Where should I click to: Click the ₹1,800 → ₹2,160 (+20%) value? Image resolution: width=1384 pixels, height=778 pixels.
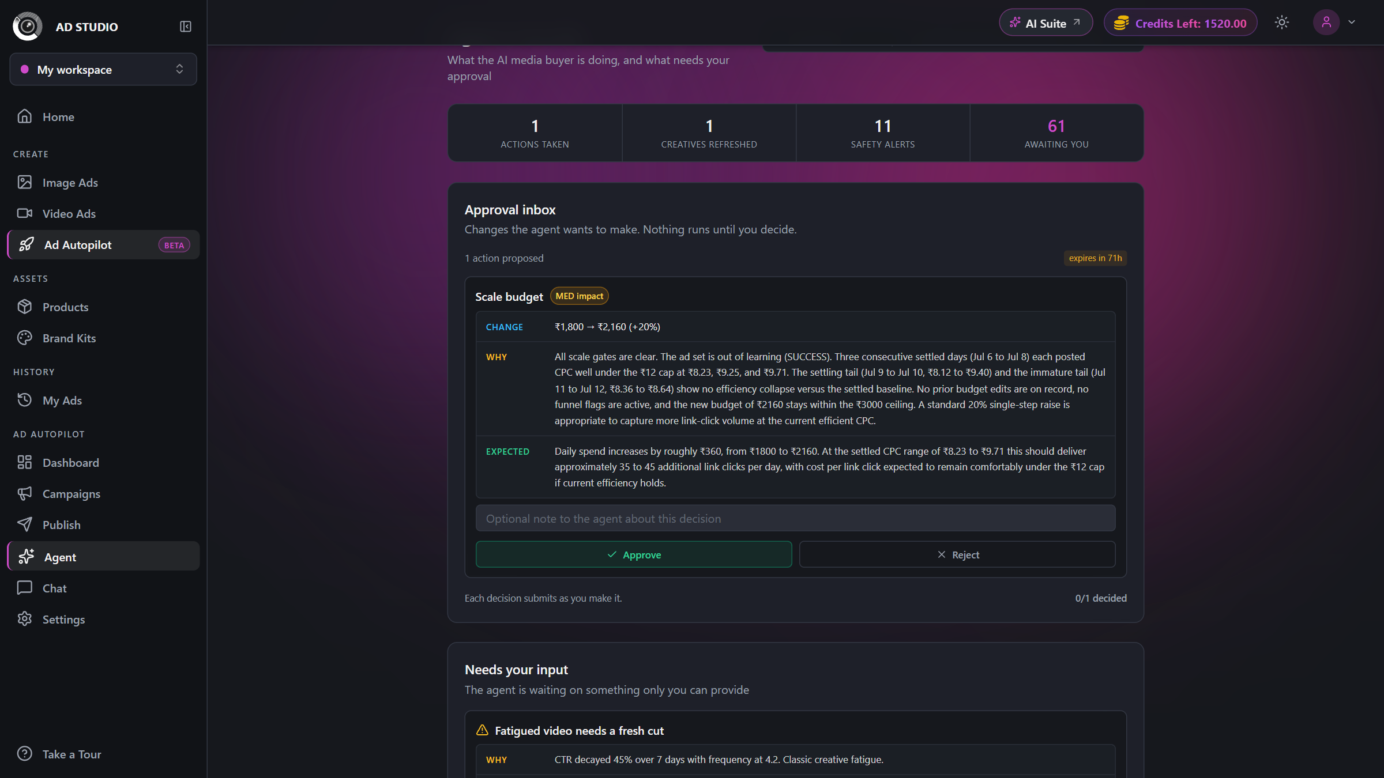point(607,327)
